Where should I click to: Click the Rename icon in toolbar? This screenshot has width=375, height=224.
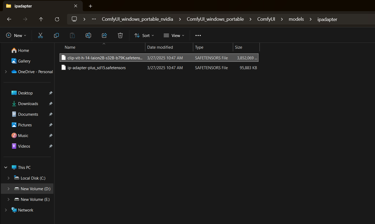pyautogui.click(x=88, y=35)
